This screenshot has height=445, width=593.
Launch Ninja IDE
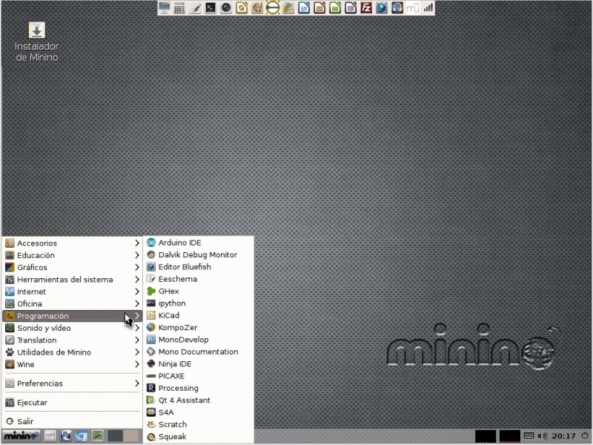click(x=199, y=363)
